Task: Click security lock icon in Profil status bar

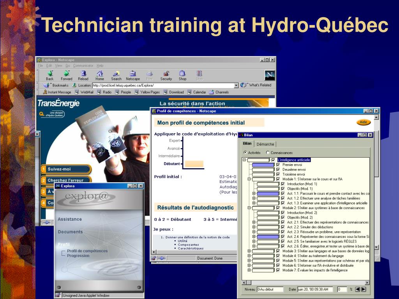Action: pos(154,259)
